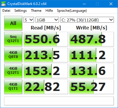Click the Seq write result 487.8
Viewport: 118px width, 108px height.
[92, 39]
